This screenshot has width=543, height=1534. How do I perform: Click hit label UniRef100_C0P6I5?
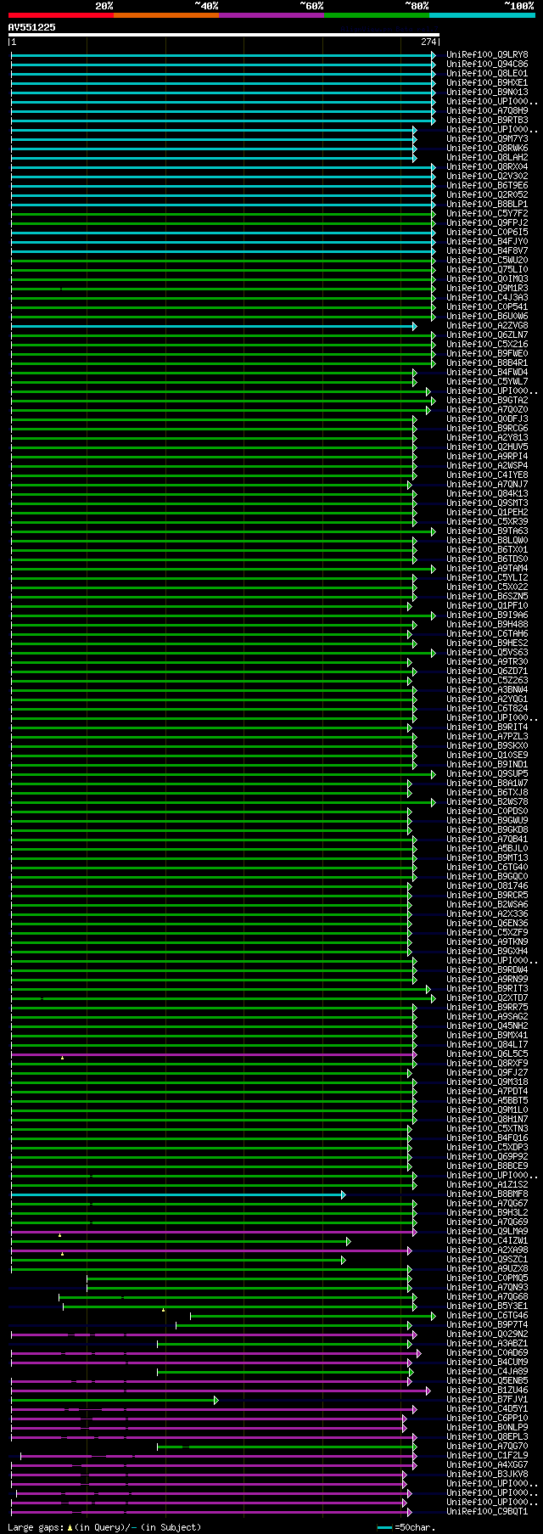(487, 232)
